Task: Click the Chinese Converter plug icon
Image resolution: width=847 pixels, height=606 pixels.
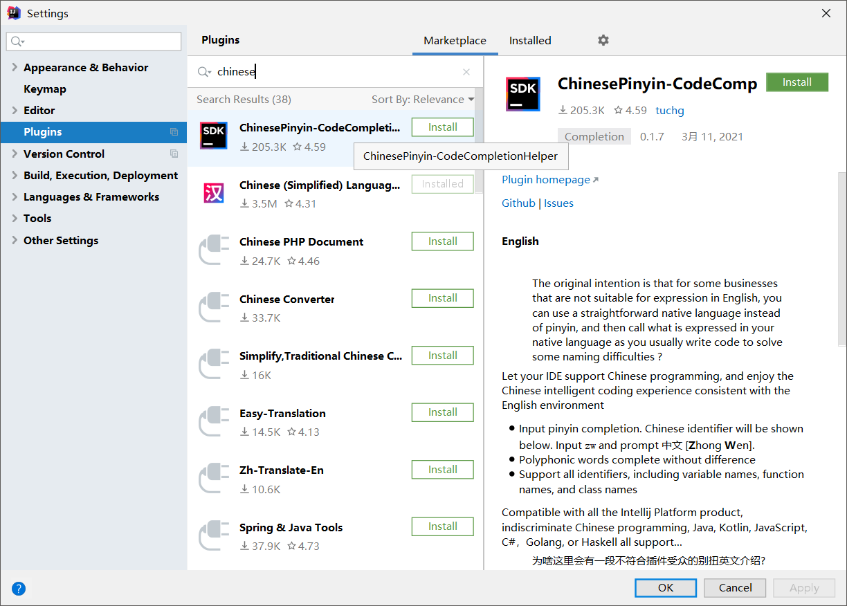Action: [214, 307]
